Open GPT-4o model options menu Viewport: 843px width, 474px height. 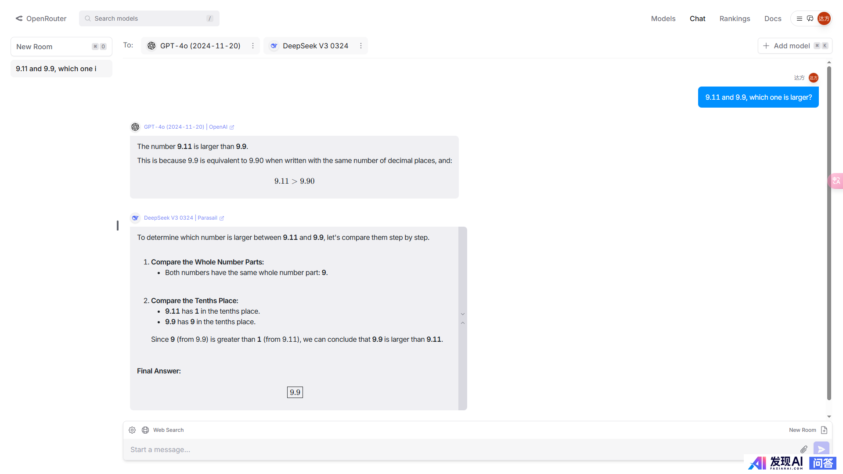coord(253,46)
